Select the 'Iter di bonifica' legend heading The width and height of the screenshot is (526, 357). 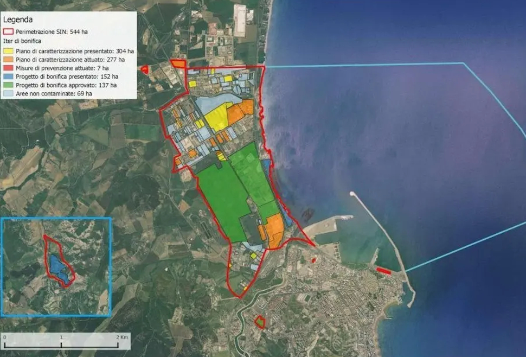pos(22,41)
